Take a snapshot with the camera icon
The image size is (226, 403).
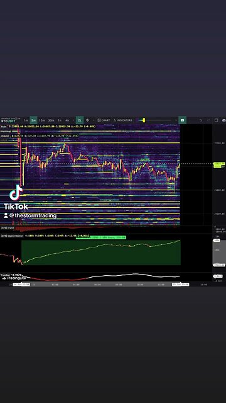tap(224, 120)
